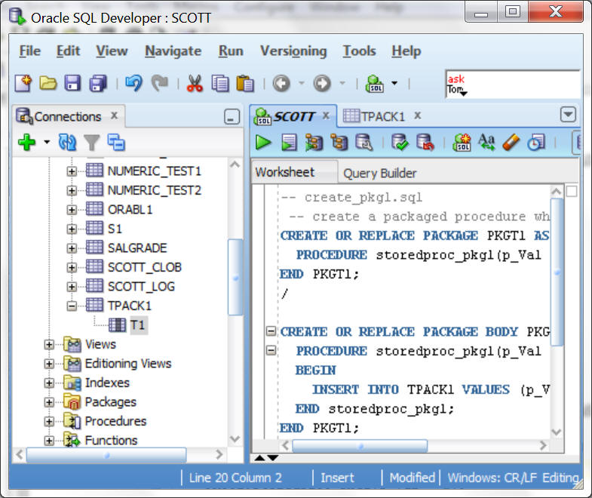592x498 pixels.
Task: Run Statement with the green play icon
Action: pos(263,143)
